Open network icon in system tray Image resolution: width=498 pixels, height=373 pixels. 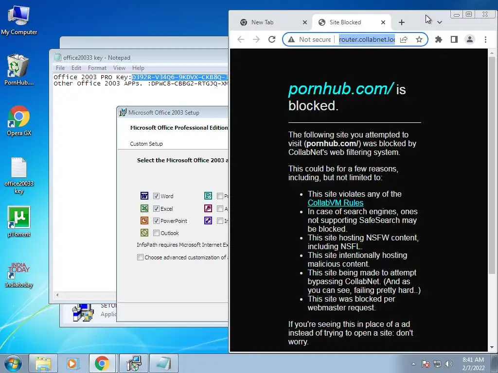[x=437, y=364]
